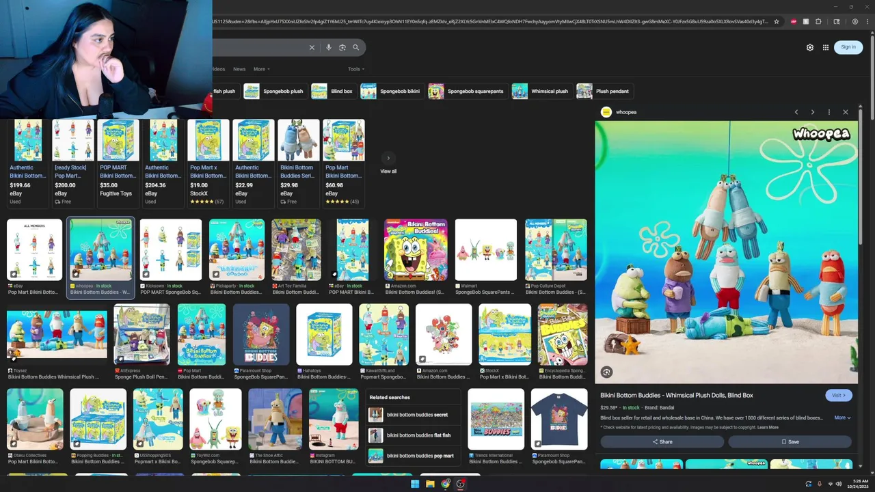
Task: Click the magnifier search button
Action: [355, 47]
